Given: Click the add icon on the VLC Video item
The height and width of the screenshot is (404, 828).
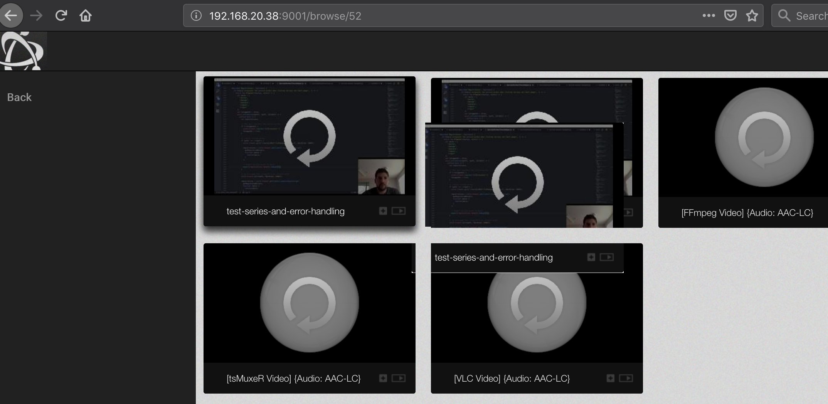Looking at the screenshot, I should tap(610, 378).
